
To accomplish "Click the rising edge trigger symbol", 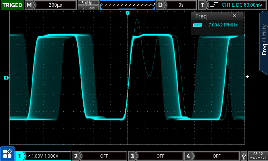I will tap(213, 5).
